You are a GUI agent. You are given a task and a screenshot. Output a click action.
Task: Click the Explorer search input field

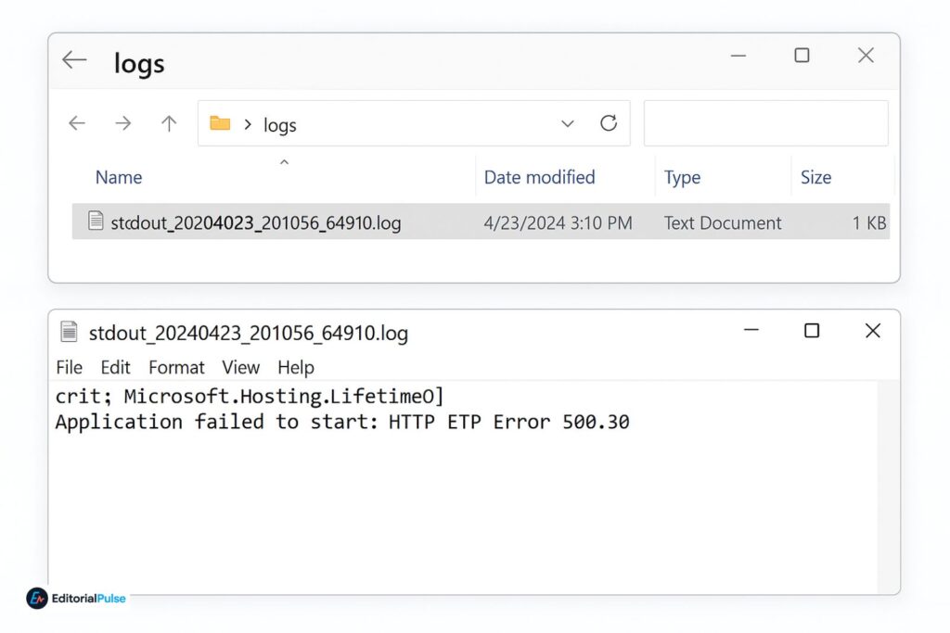tap(765, 123)
